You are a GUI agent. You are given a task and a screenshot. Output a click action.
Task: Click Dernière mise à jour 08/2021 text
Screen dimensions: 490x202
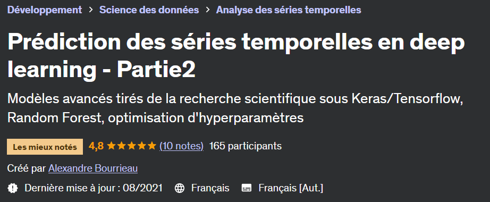coord(94,188)
